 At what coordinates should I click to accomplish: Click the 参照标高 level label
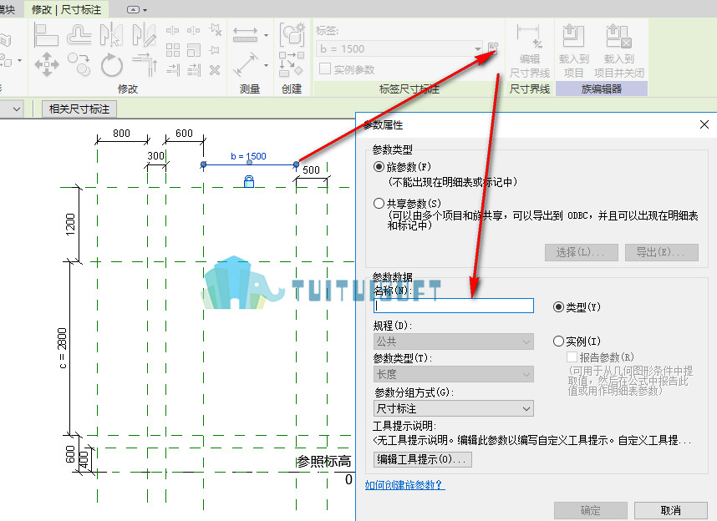324,461
